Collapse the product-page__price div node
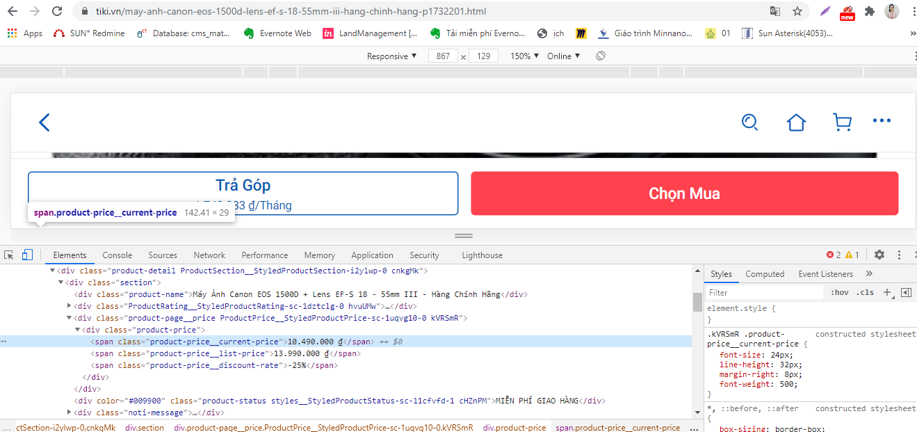The height and width of the screenshot is (432, 917). point(69,318)
